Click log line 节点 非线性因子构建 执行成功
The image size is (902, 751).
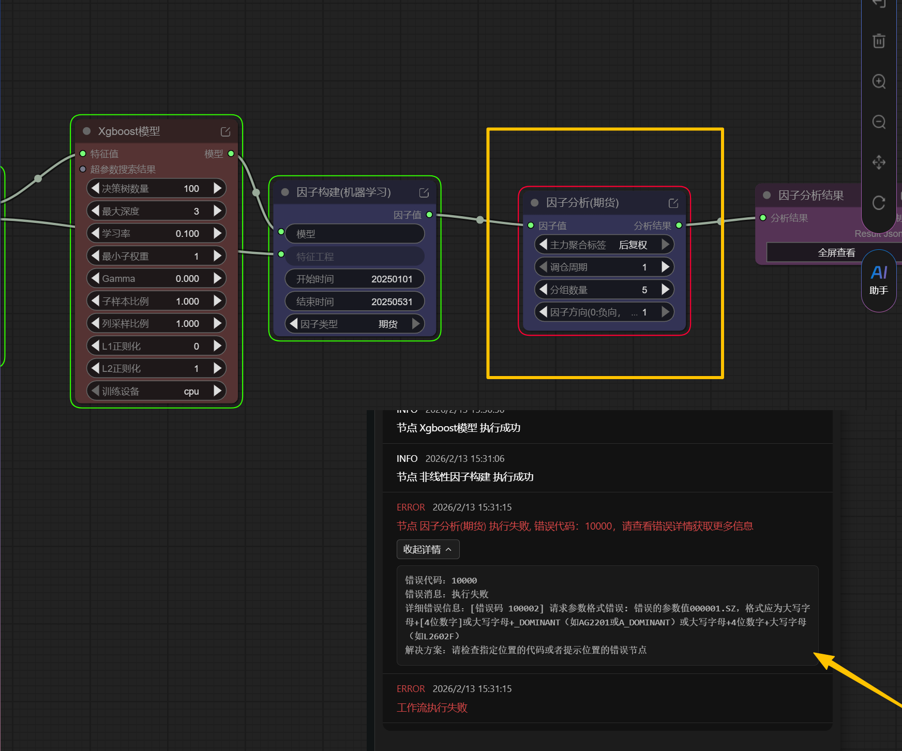[465, 477]
